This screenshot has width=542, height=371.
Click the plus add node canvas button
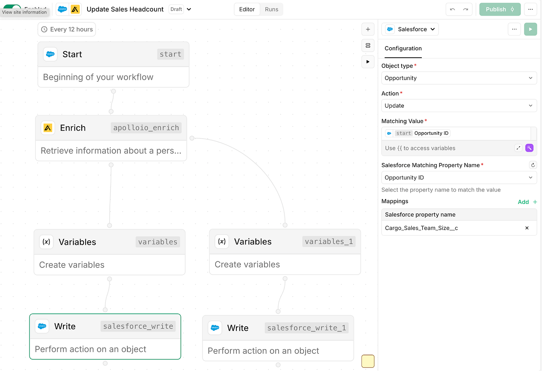pos(368,29)
